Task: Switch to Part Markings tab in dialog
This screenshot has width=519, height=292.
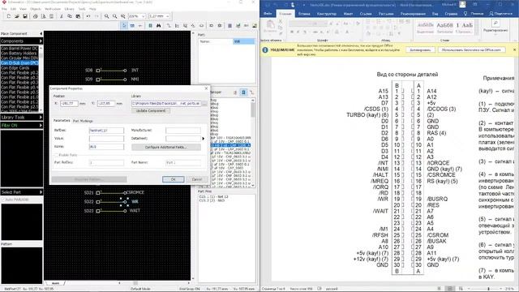Action: tap(83, 121)
